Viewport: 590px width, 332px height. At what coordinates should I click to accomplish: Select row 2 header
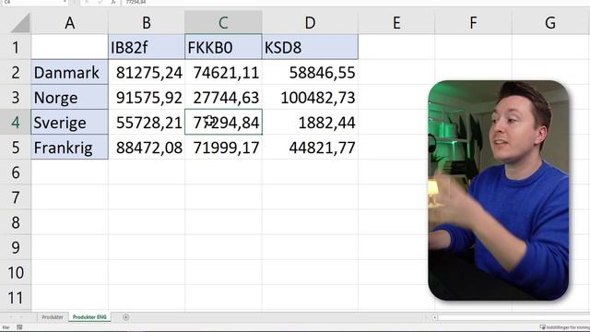(16, 72)
